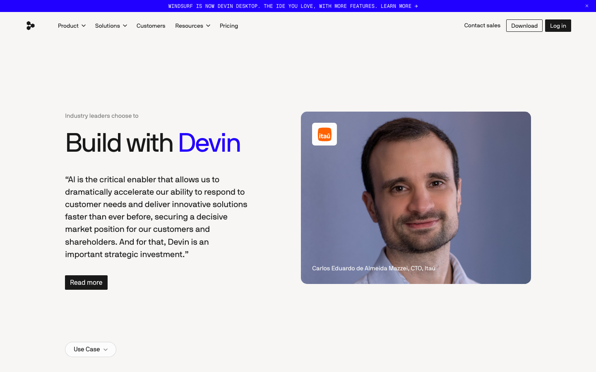
Task: Click the Contact sales link
Action: click(482, 25)
